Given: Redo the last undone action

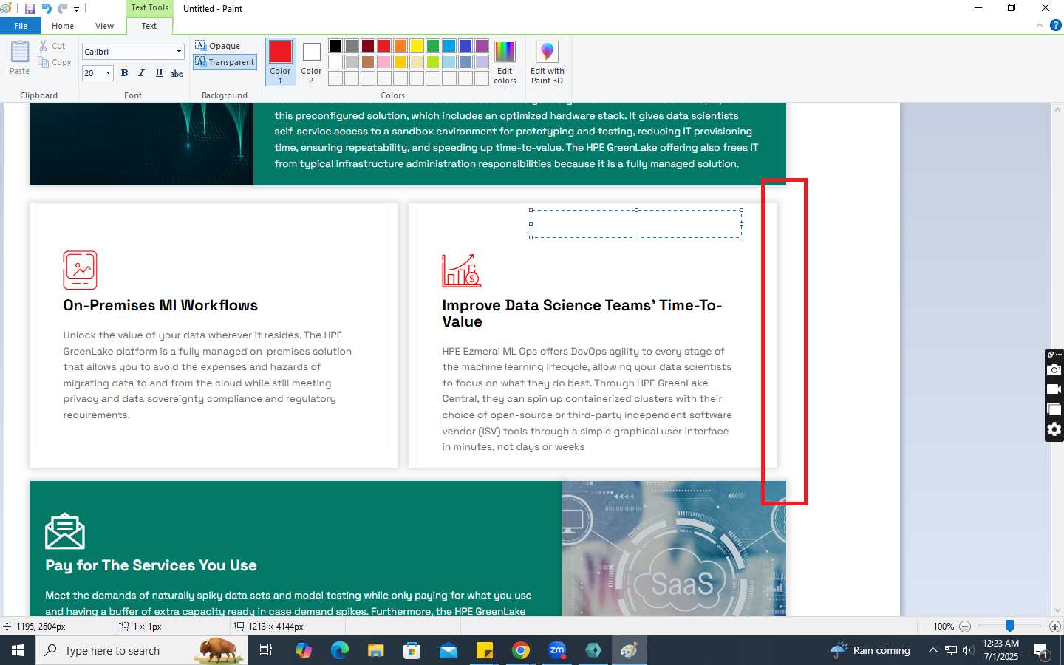Looking at the screenshot, I should [62, 9].
